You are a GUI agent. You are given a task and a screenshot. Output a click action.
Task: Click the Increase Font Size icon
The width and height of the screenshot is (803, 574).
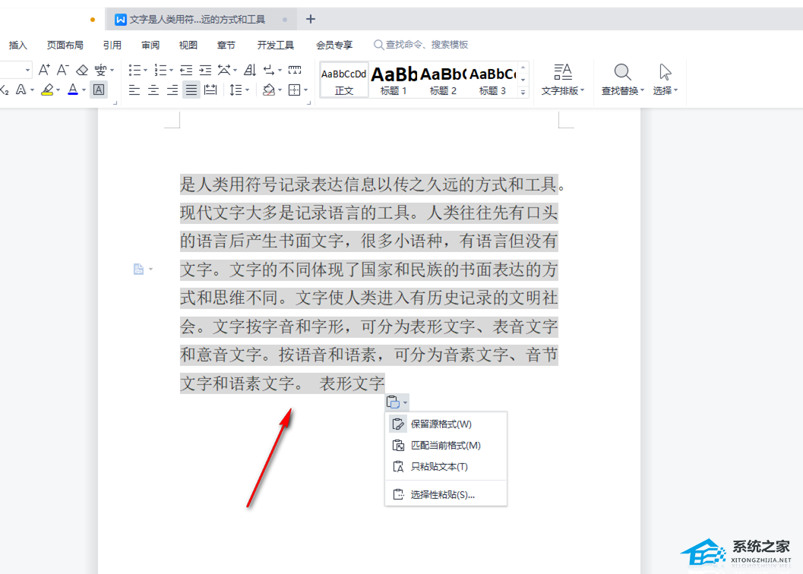coord(45,70)
